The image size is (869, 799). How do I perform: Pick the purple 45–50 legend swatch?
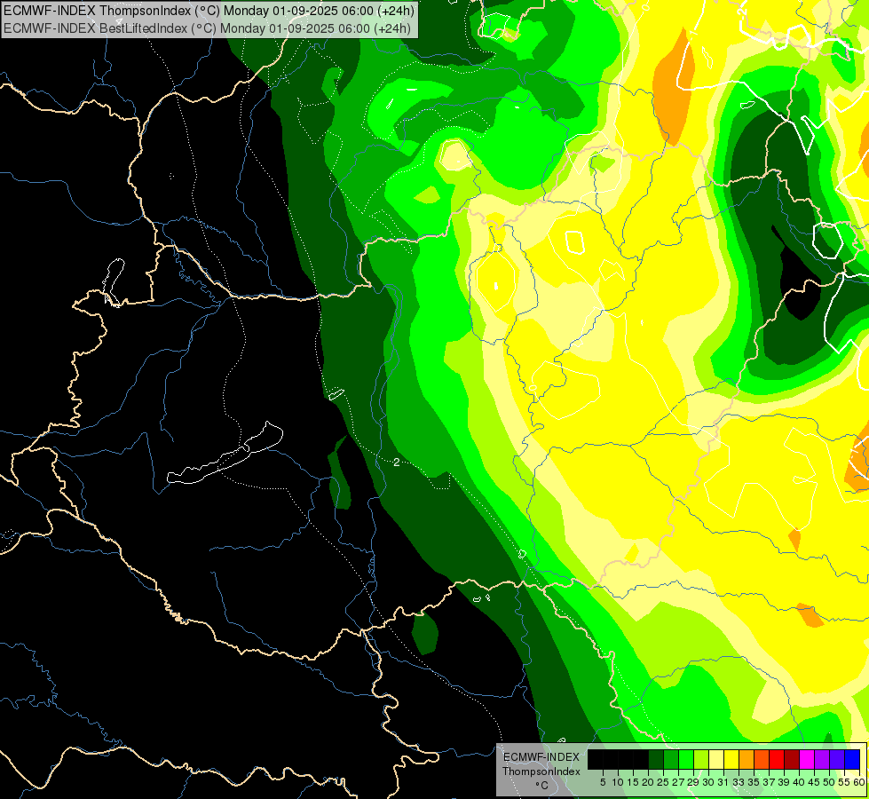click(x=822, y=759)
